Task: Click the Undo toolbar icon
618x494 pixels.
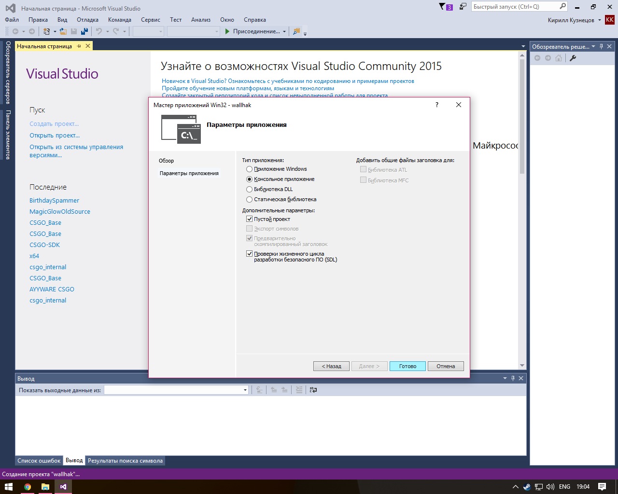Action: pyautogui.click(x=99, y=31)
